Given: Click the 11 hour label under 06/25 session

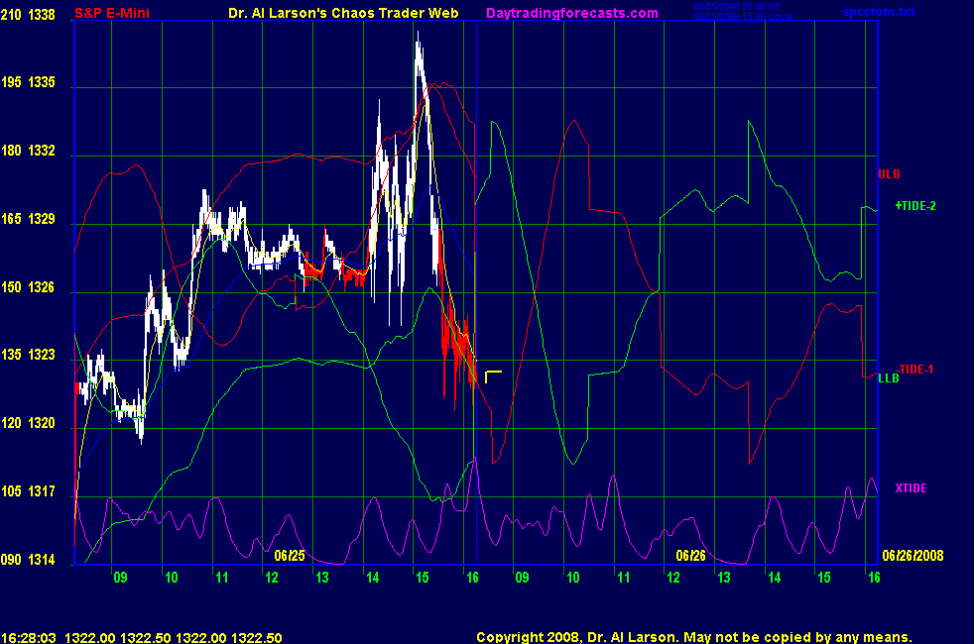Looking at the screenshot, I should click(222, 578).
